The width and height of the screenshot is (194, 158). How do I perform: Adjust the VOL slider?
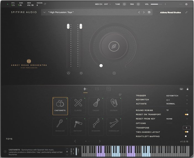[156, 4]
